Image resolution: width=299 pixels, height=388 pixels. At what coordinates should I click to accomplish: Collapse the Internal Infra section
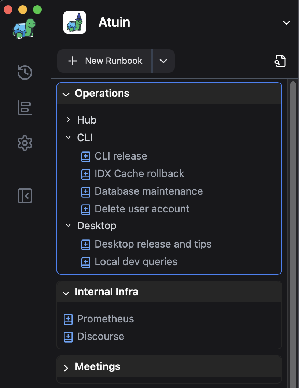(66, 293)
